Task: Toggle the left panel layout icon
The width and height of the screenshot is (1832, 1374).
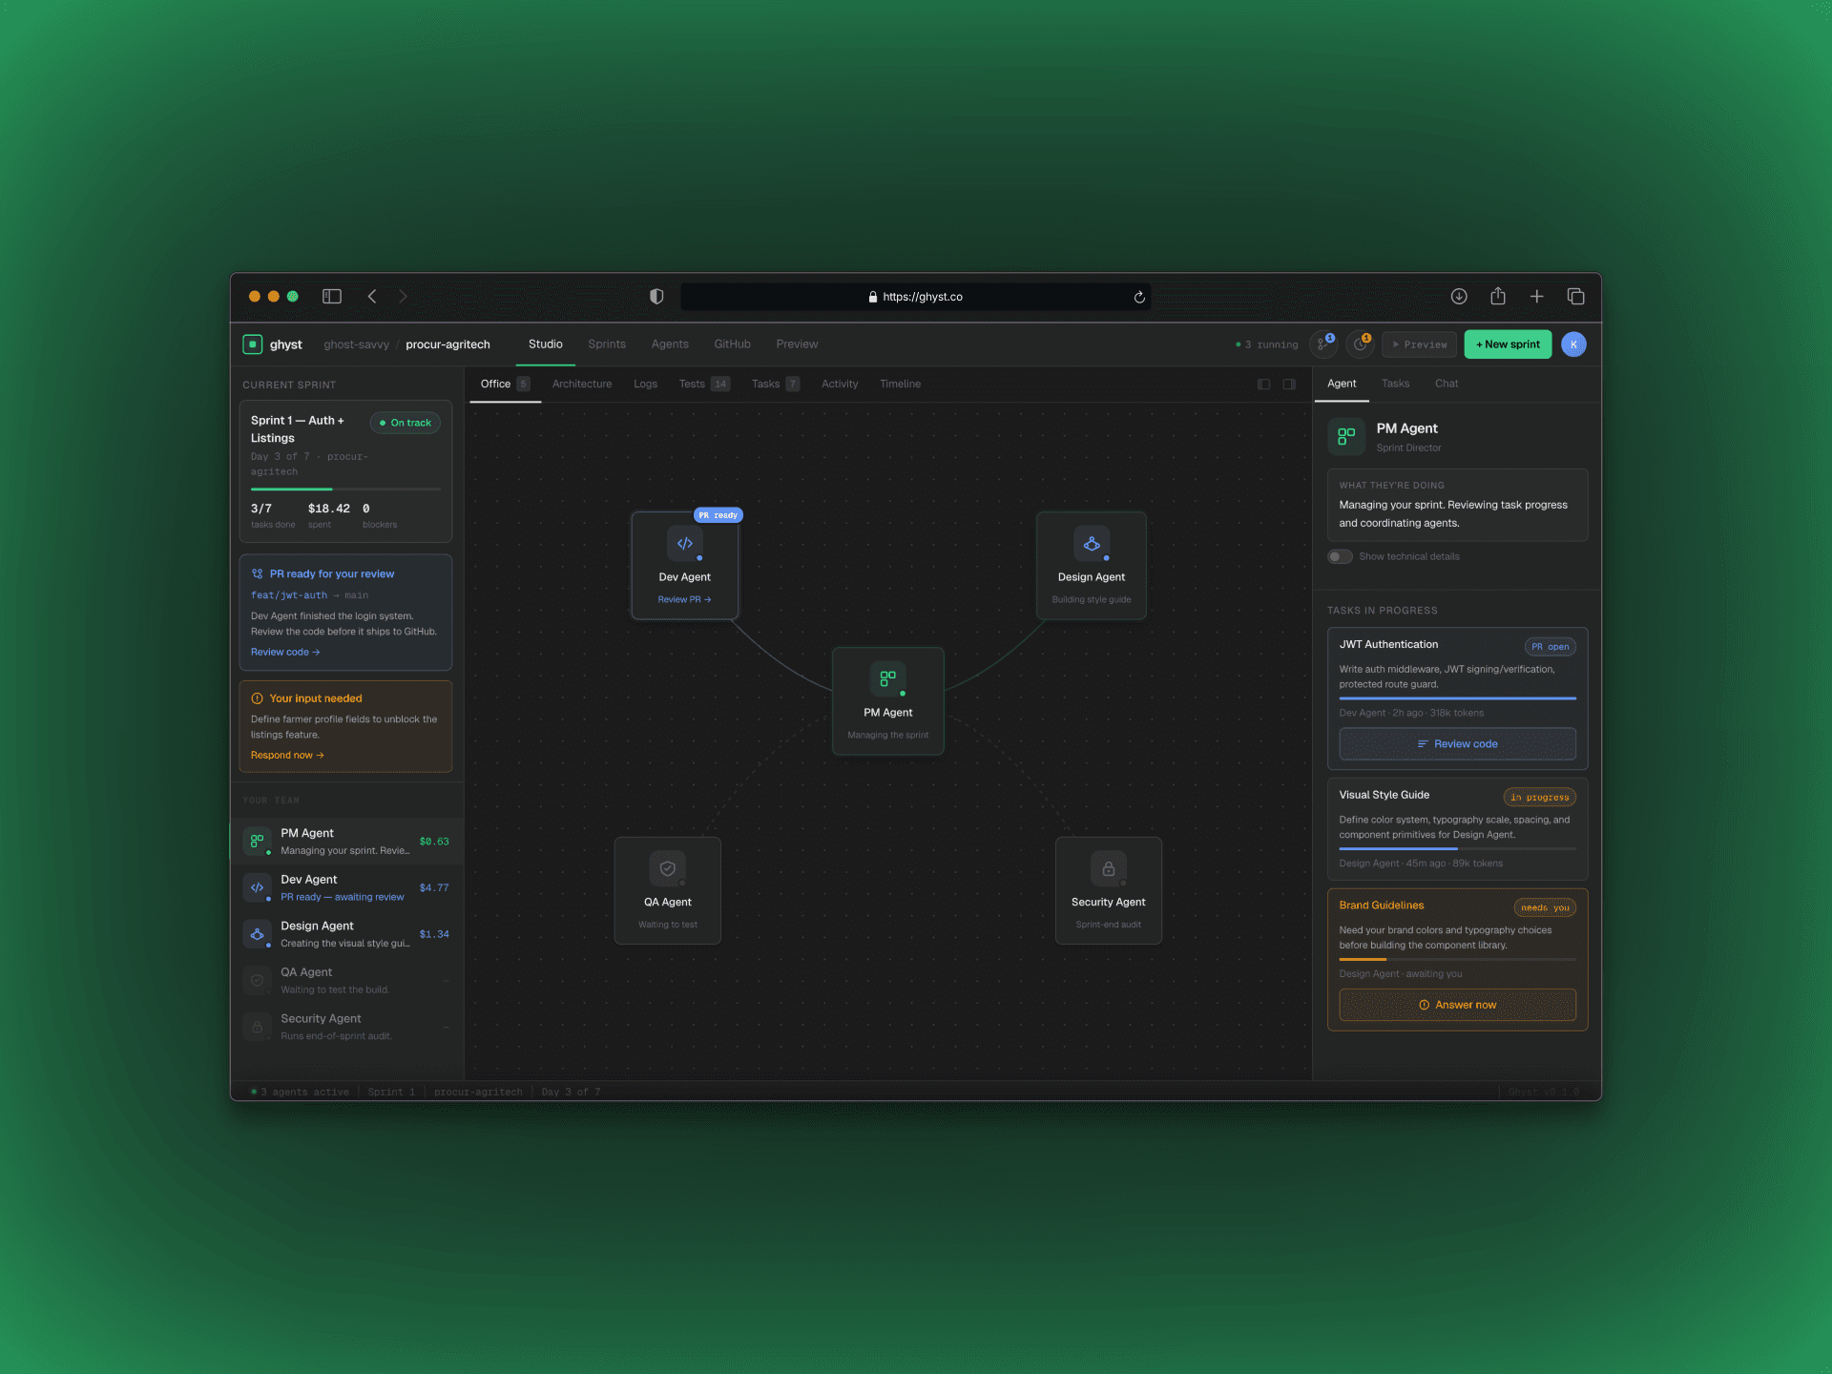Action: coord(1263,385)
